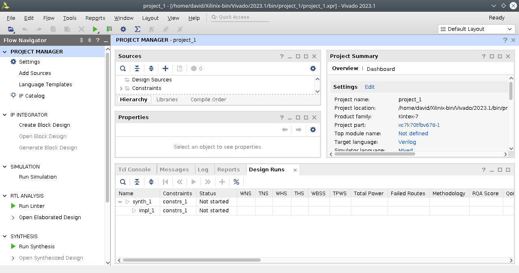Click the Collapse All icon in Sources toolbar
The image size is (519, 273).
pyautogui.click(x=137, y=68)
